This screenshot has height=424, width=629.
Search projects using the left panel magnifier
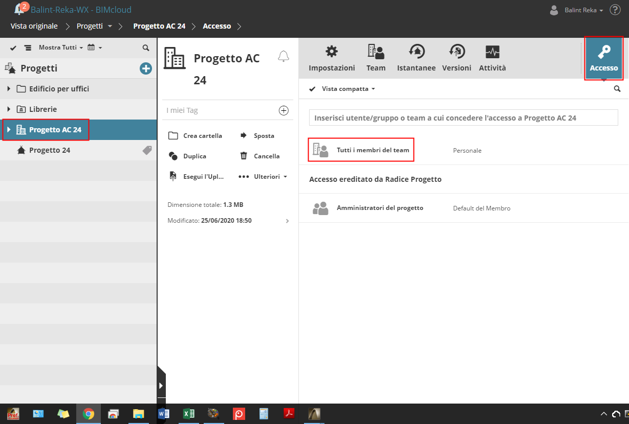[x=146, y=48]
